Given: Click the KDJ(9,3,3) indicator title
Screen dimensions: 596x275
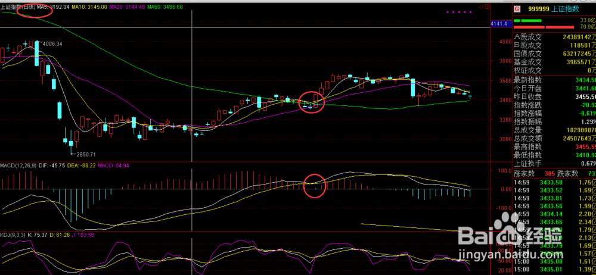Looking at the screenshot, I should point(13,235).
